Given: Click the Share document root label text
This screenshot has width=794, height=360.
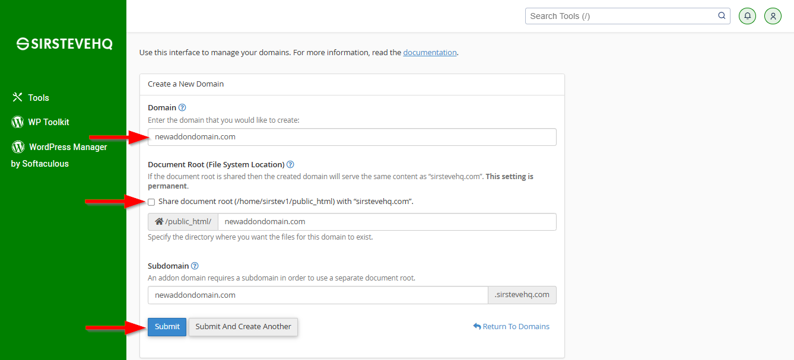Looking at the screenshot, I should tap(286, 202).
